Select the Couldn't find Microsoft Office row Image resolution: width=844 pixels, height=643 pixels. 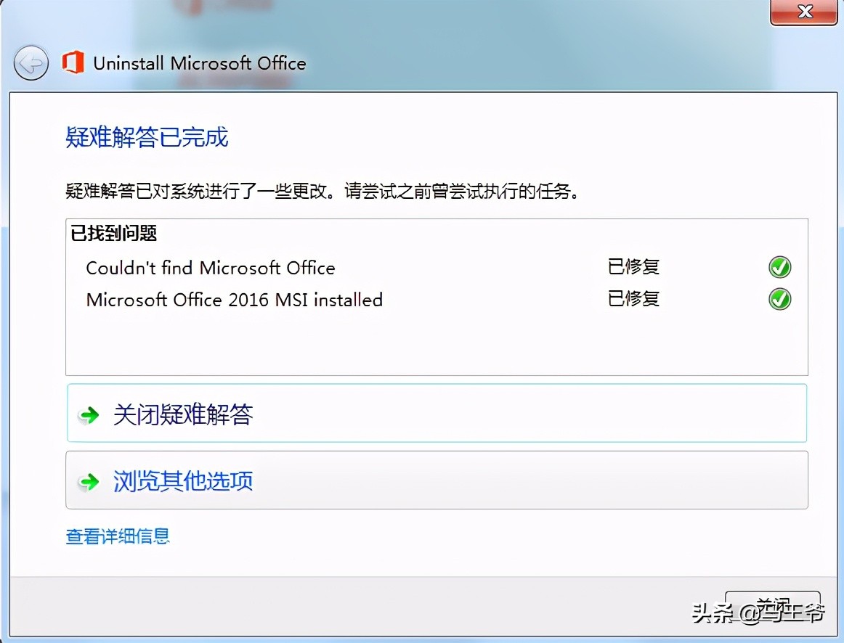coord(437,267)
